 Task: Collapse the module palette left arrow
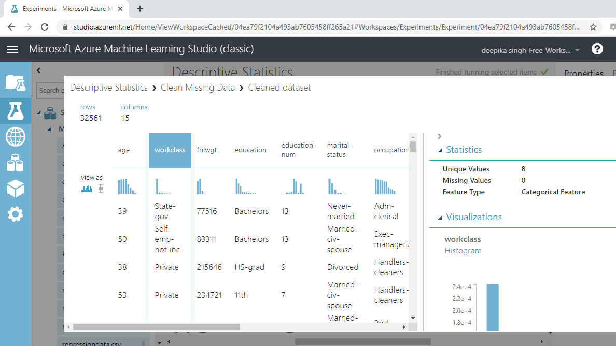point(38,70)
